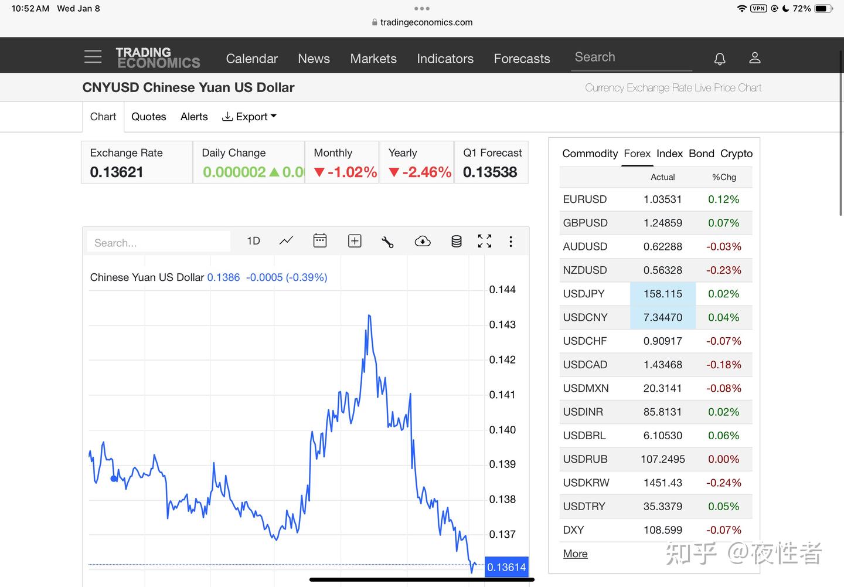
Task: Tap the VPN status indicator
Action: pyautogui.click(x=758, y=8)
